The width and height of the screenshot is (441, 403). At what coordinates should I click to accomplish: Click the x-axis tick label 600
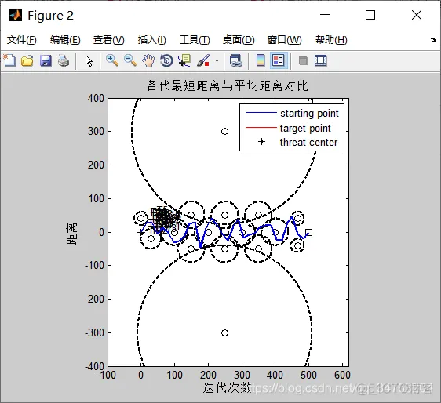coord(342,375)
